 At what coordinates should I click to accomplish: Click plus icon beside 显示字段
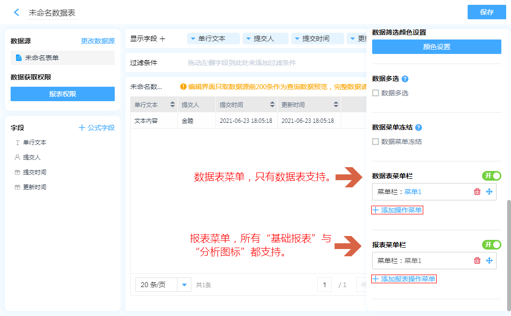coord(162,39)
